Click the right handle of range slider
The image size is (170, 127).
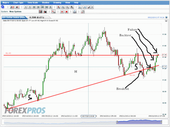point(161,122)
